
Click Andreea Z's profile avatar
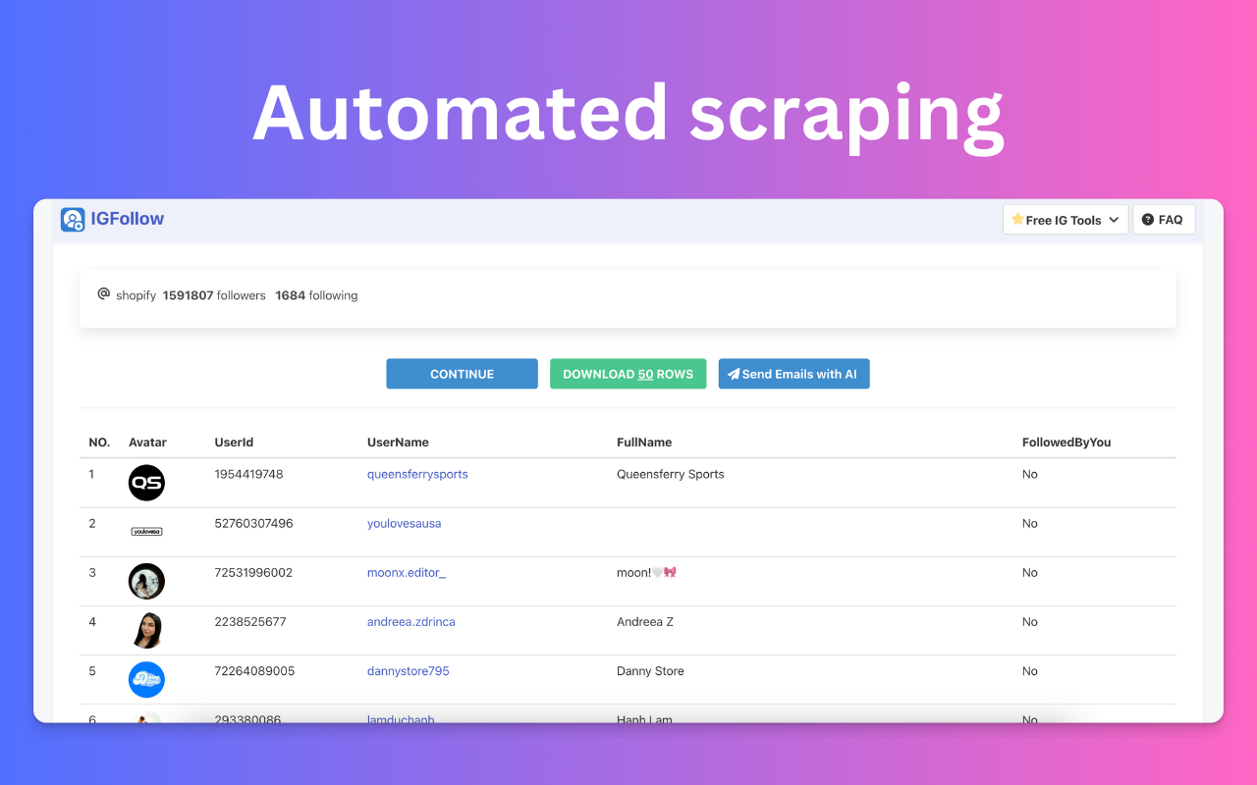(x=146, y=630)
